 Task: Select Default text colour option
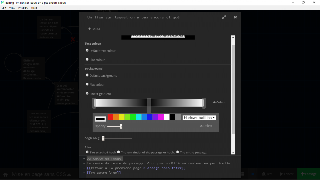point(87,50)
